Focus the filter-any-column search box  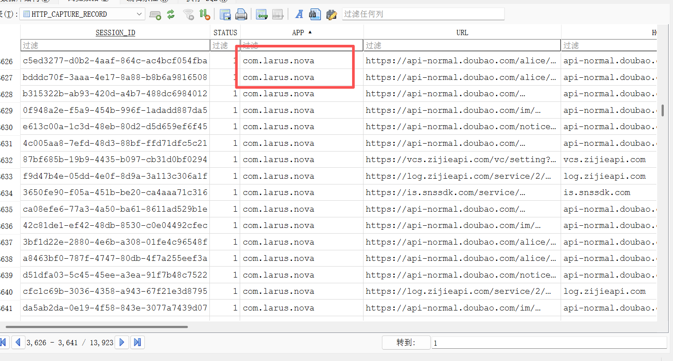[423, 14]
